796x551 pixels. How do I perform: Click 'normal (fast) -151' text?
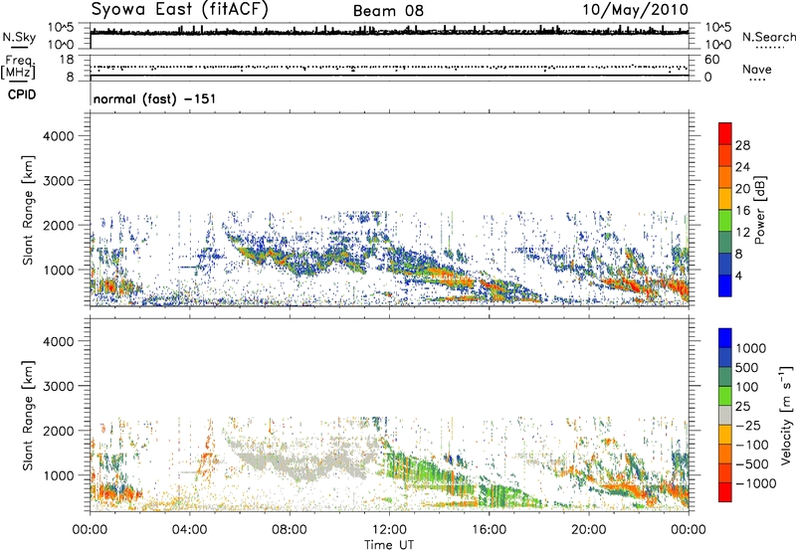point(154,98)
